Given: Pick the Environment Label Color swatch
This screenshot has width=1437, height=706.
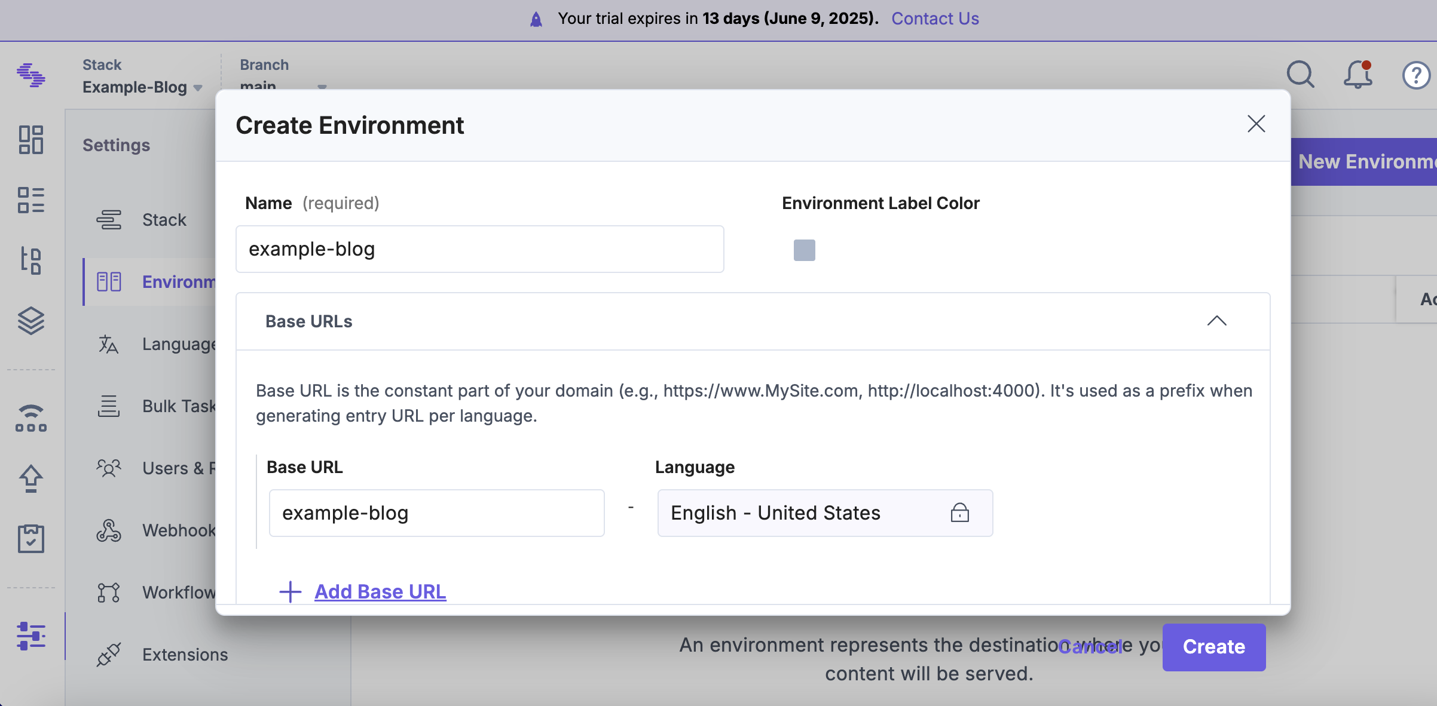Looking at the screenshot, I should [x=804, y=250].
